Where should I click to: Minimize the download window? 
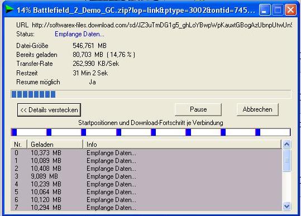tap(265, 10)
